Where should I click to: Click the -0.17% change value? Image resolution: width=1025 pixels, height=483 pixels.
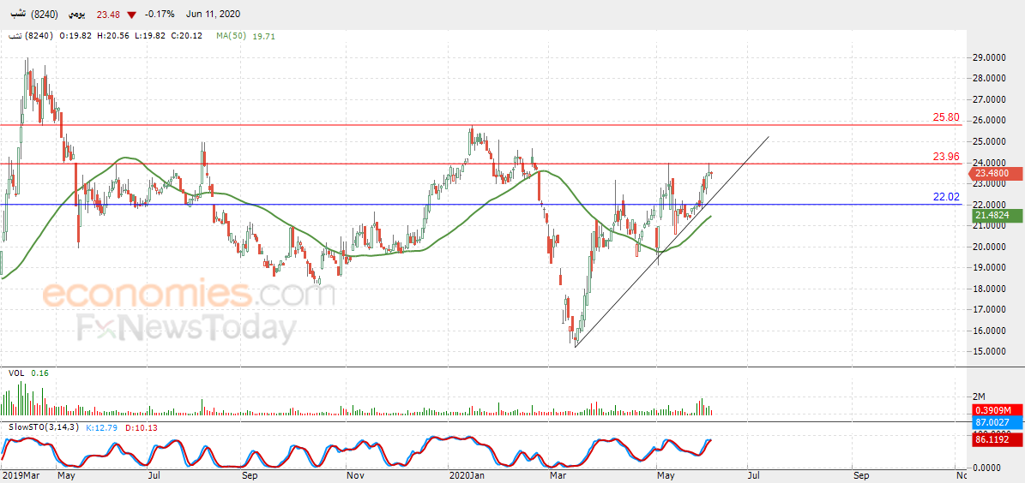pyautogui.click(x=161, y=15)
